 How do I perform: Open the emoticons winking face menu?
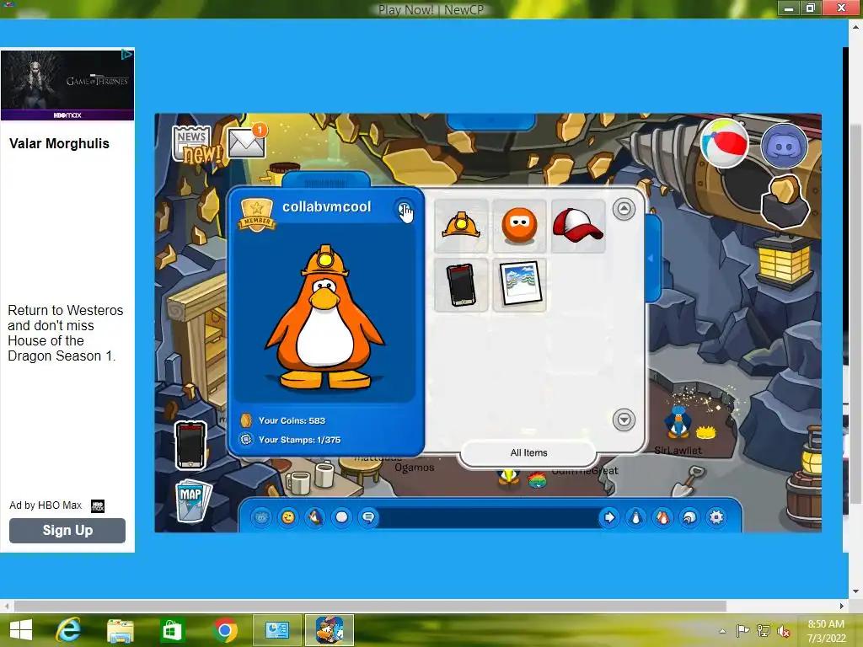point(288,517)
